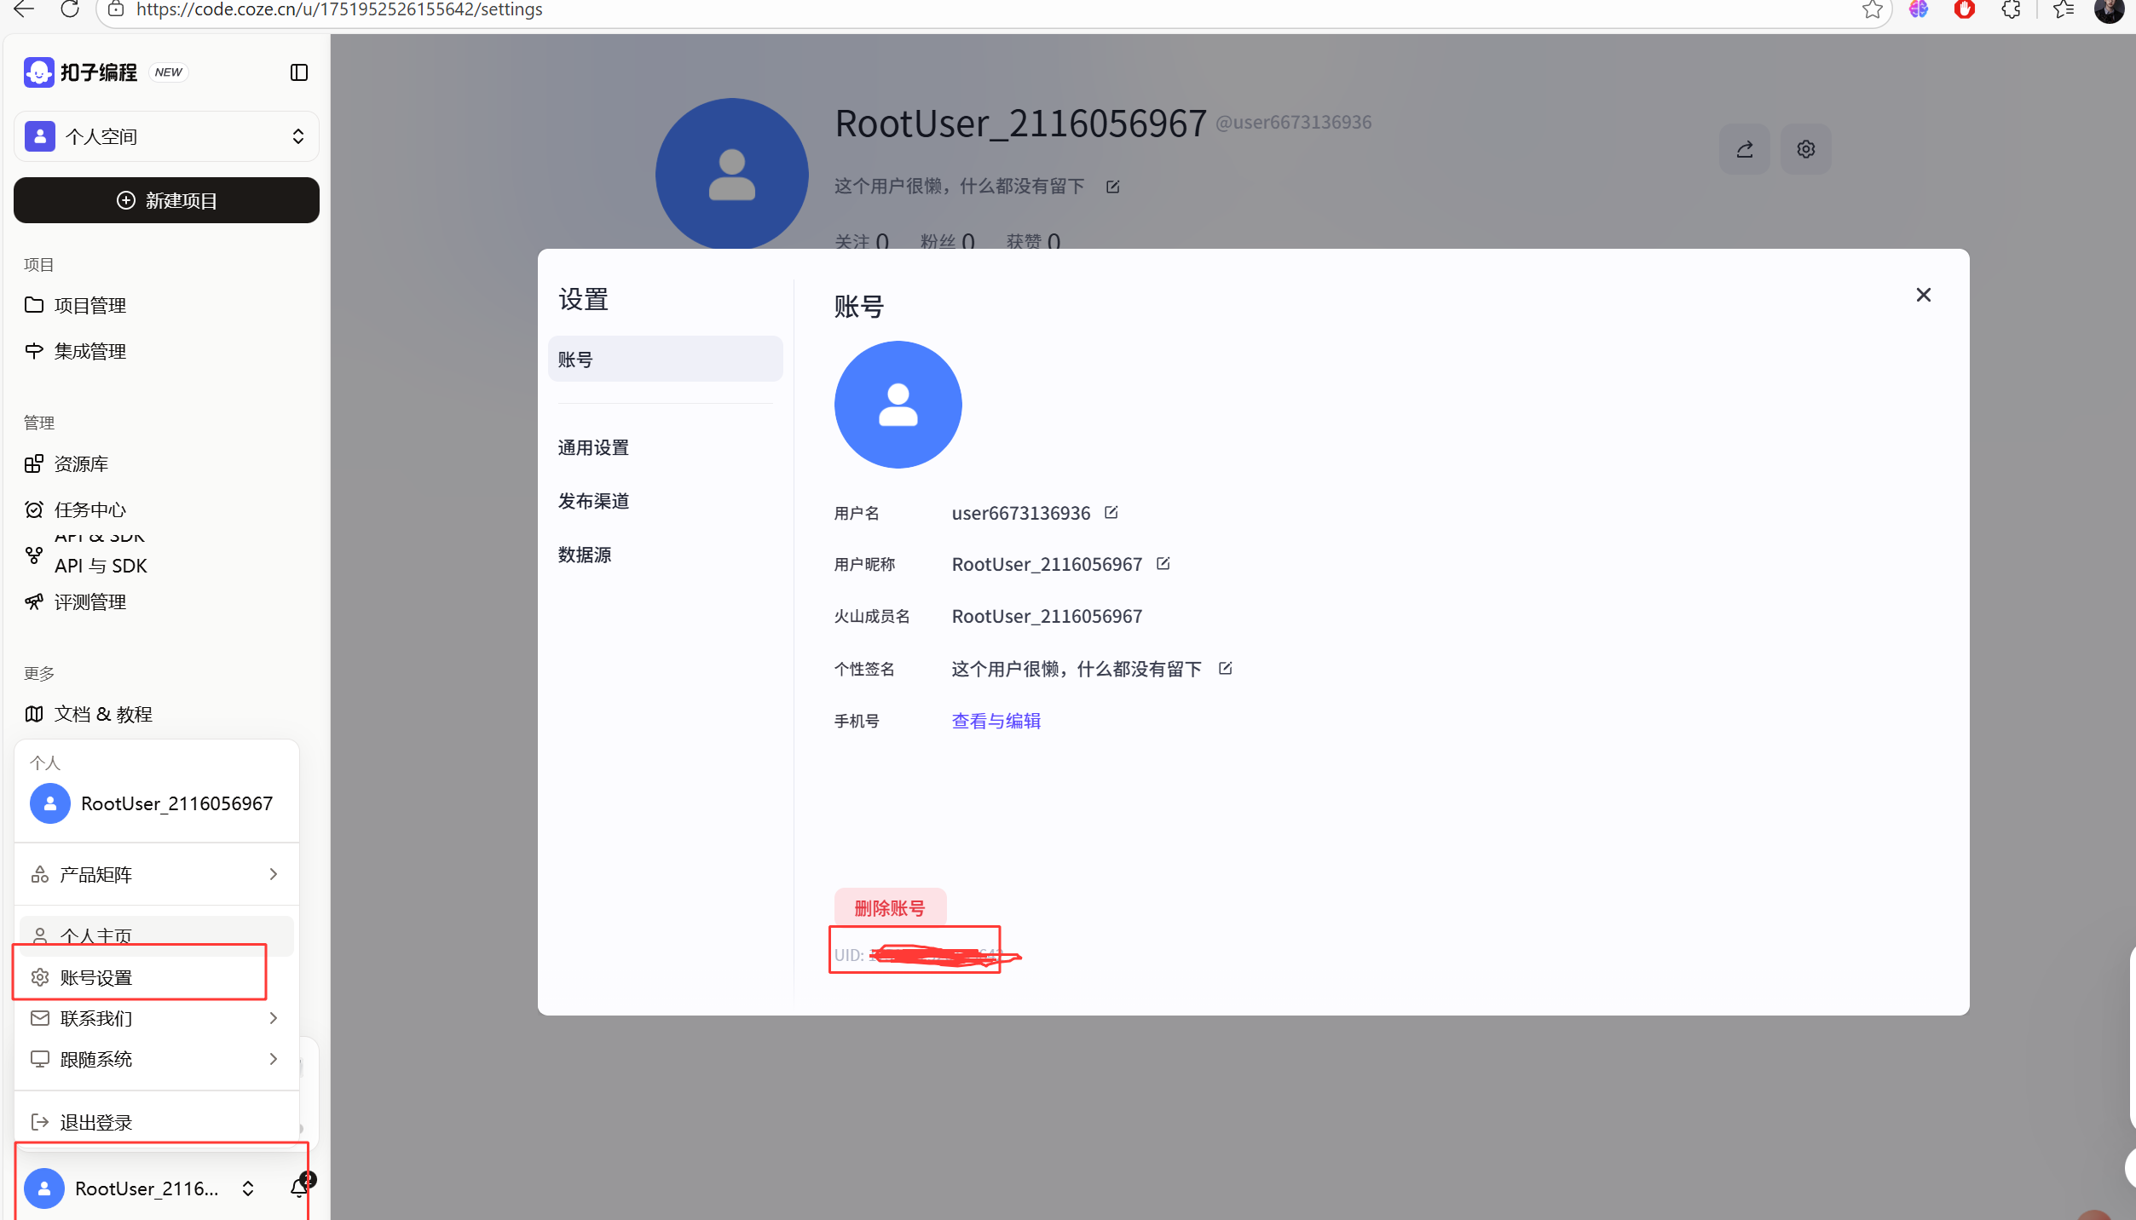Image resolution: width=2136 pixels, height=1220 pixels.
Task: Expand the 跟随系统 theme submenu
Action: point(157,1059)
